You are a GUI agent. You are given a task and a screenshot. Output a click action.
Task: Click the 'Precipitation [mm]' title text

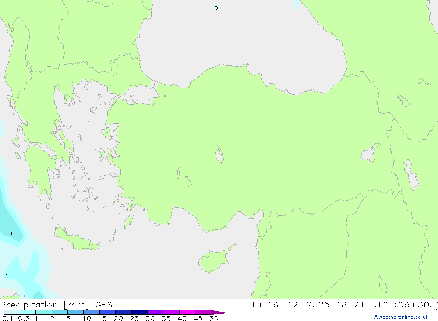click(x=45, y=305)
